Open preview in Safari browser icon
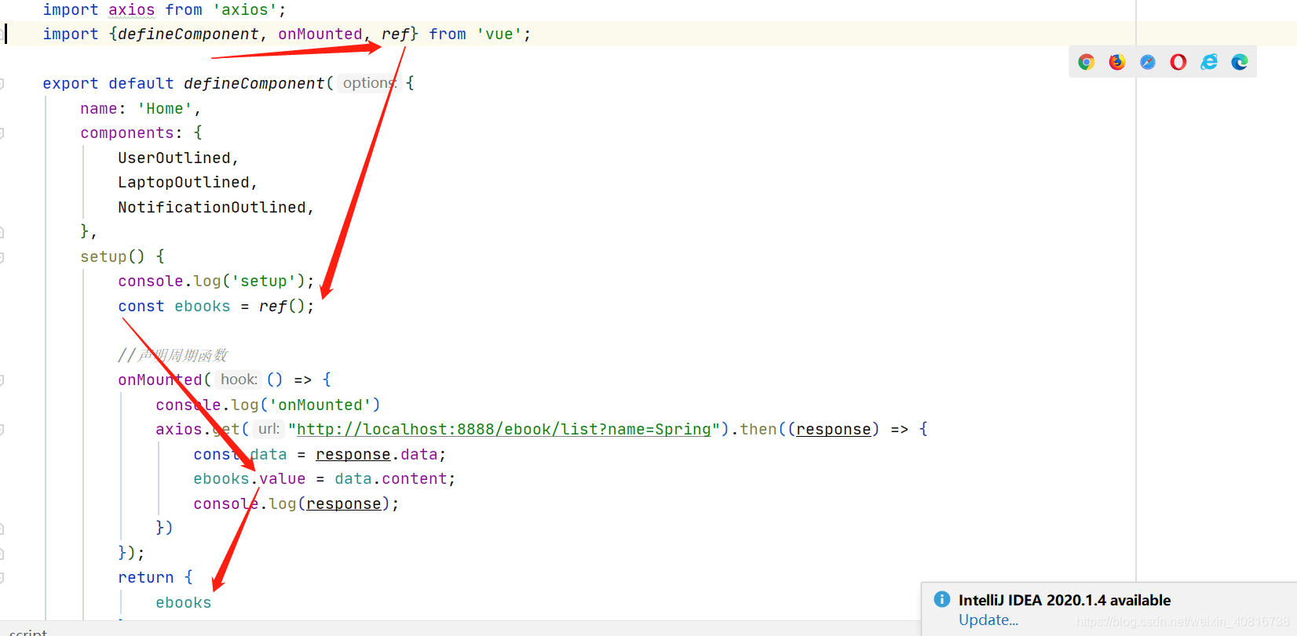Image resolution: width=1297 pixels, height=636 pixels. (x=1148, y=62)
